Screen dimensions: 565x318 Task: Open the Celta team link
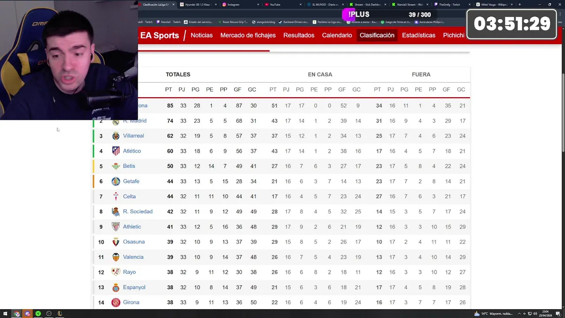[x=129, y=197]
